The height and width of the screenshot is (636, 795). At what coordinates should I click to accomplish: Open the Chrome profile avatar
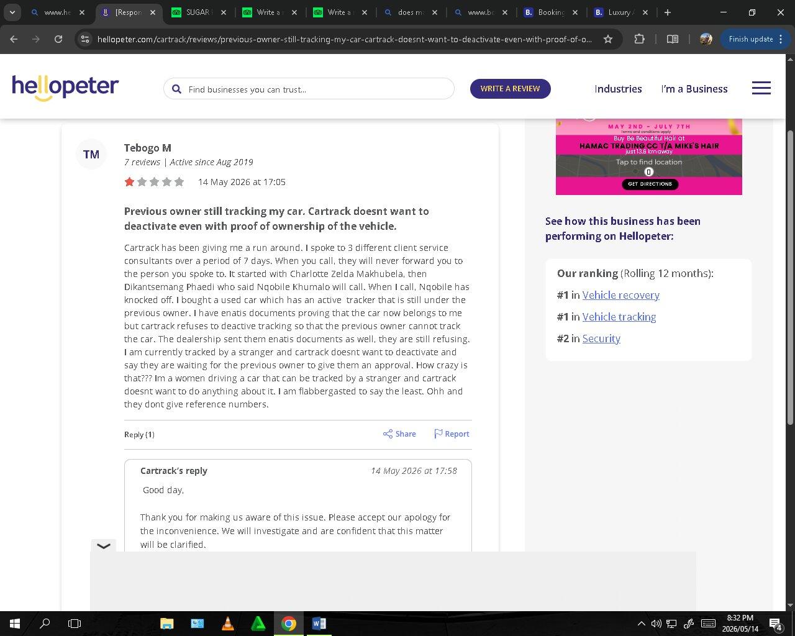point(706,39)
